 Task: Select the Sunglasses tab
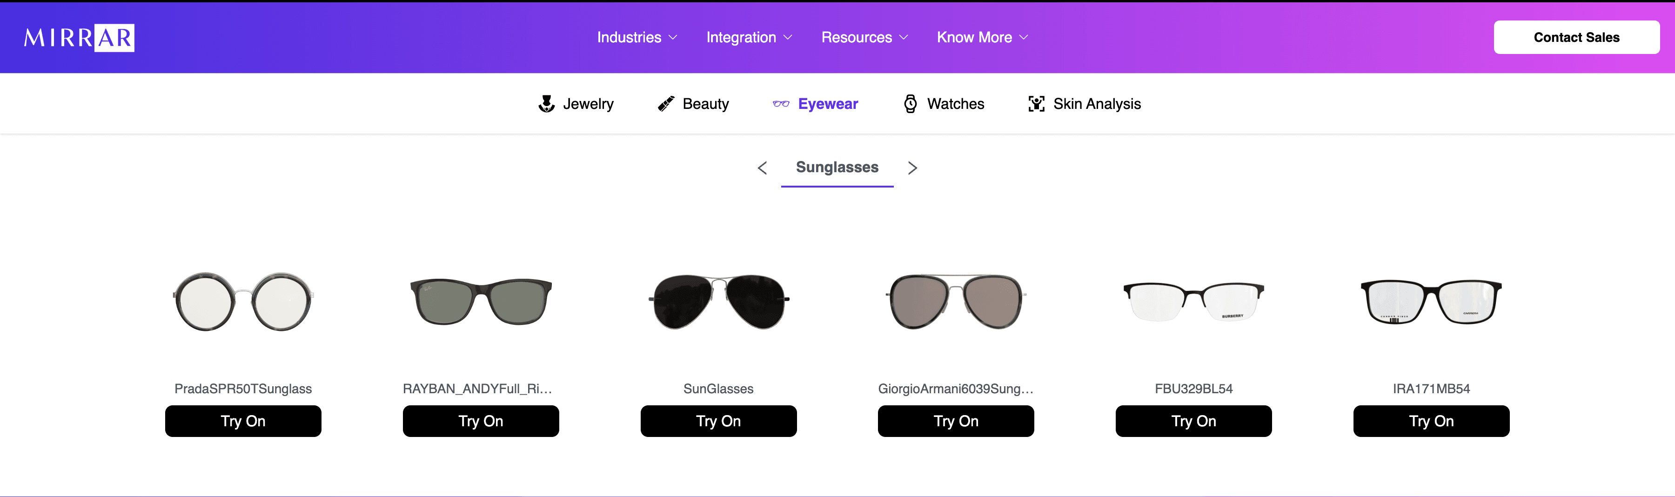[x=837, y=168]
